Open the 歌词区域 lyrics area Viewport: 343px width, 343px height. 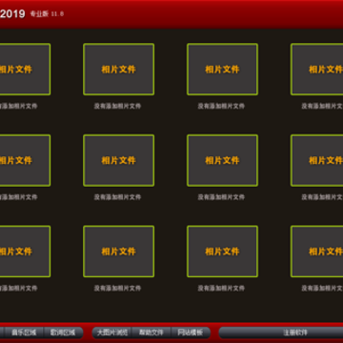(x=63, y=333)
